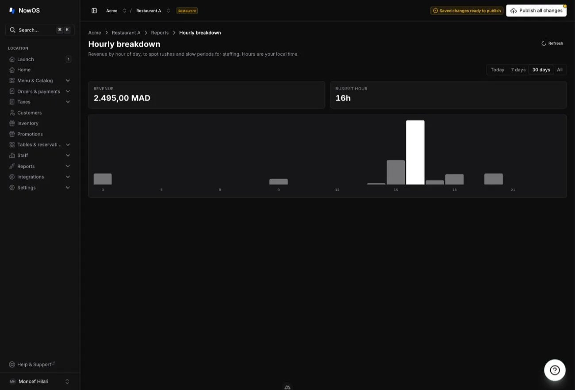
Task: Click Publish all changes button
Action: [x=536, y=11]
